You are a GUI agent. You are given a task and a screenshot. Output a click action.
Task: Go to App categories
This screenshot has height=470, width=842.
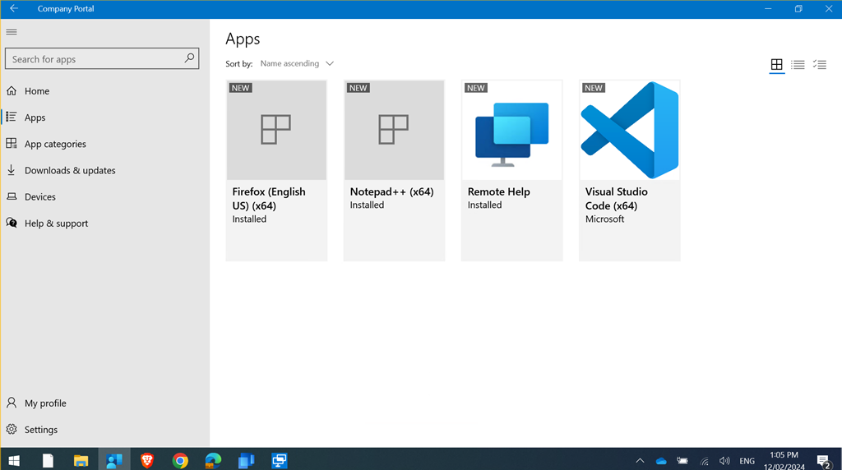(55, 144)
